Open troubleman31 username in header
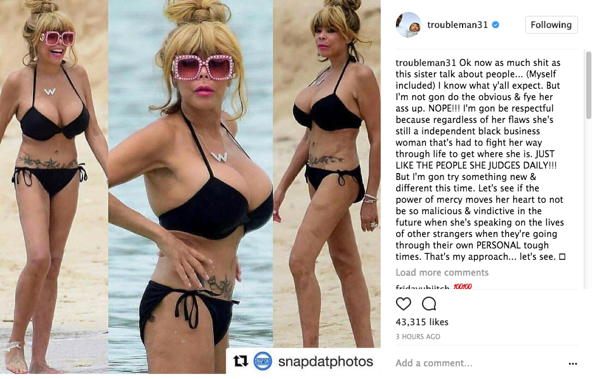The width and height of the screenshot is (592, 379). [457, 25]
